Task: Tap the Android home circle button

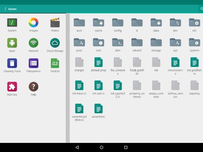Action: pos(101,148)
